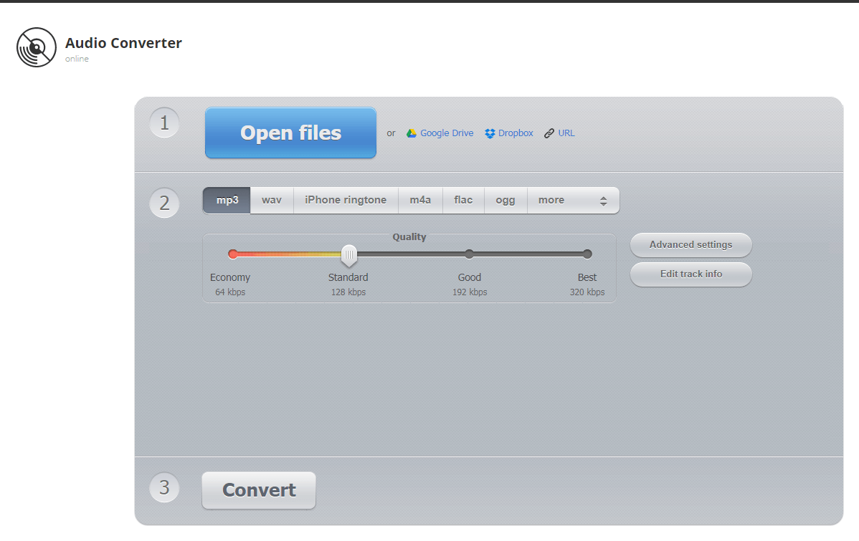Select the mp3 format tab
The width and height of the screenshot is (859, 541).
coord(227,201)
